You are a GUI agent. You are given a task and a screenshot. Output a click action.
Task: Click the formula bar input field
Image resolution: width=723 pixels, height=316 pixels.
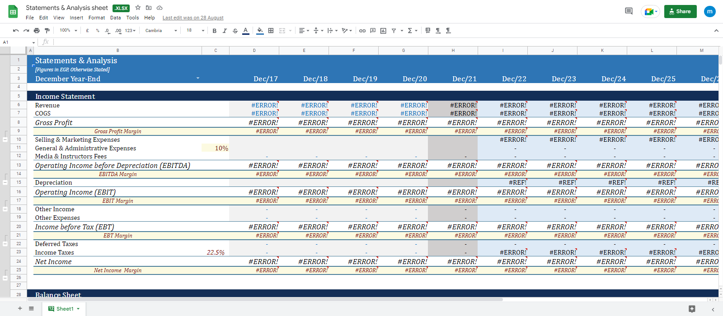[361, 42]
